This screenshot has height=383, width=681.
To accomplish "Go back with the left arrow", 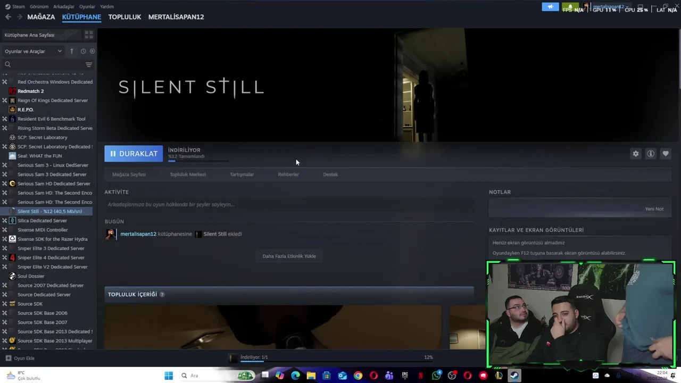I will (8, 17).
